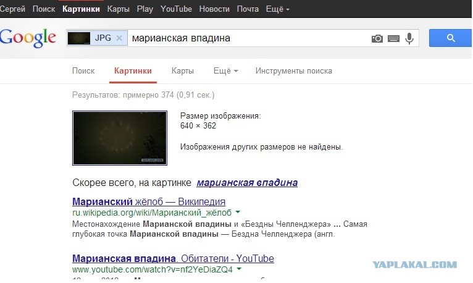Expand the Ещё tab dropdown
Screen dimensions: 473x283
(225, 71)
